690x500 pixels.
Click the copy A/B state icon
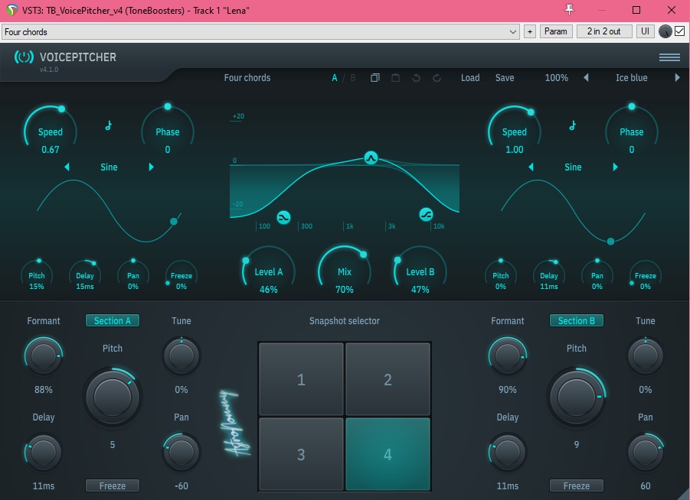coord(375,78)
